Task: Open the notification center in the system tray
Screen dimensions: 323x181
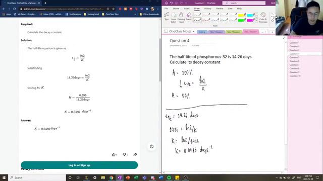Action: click(x=317, y=177)
